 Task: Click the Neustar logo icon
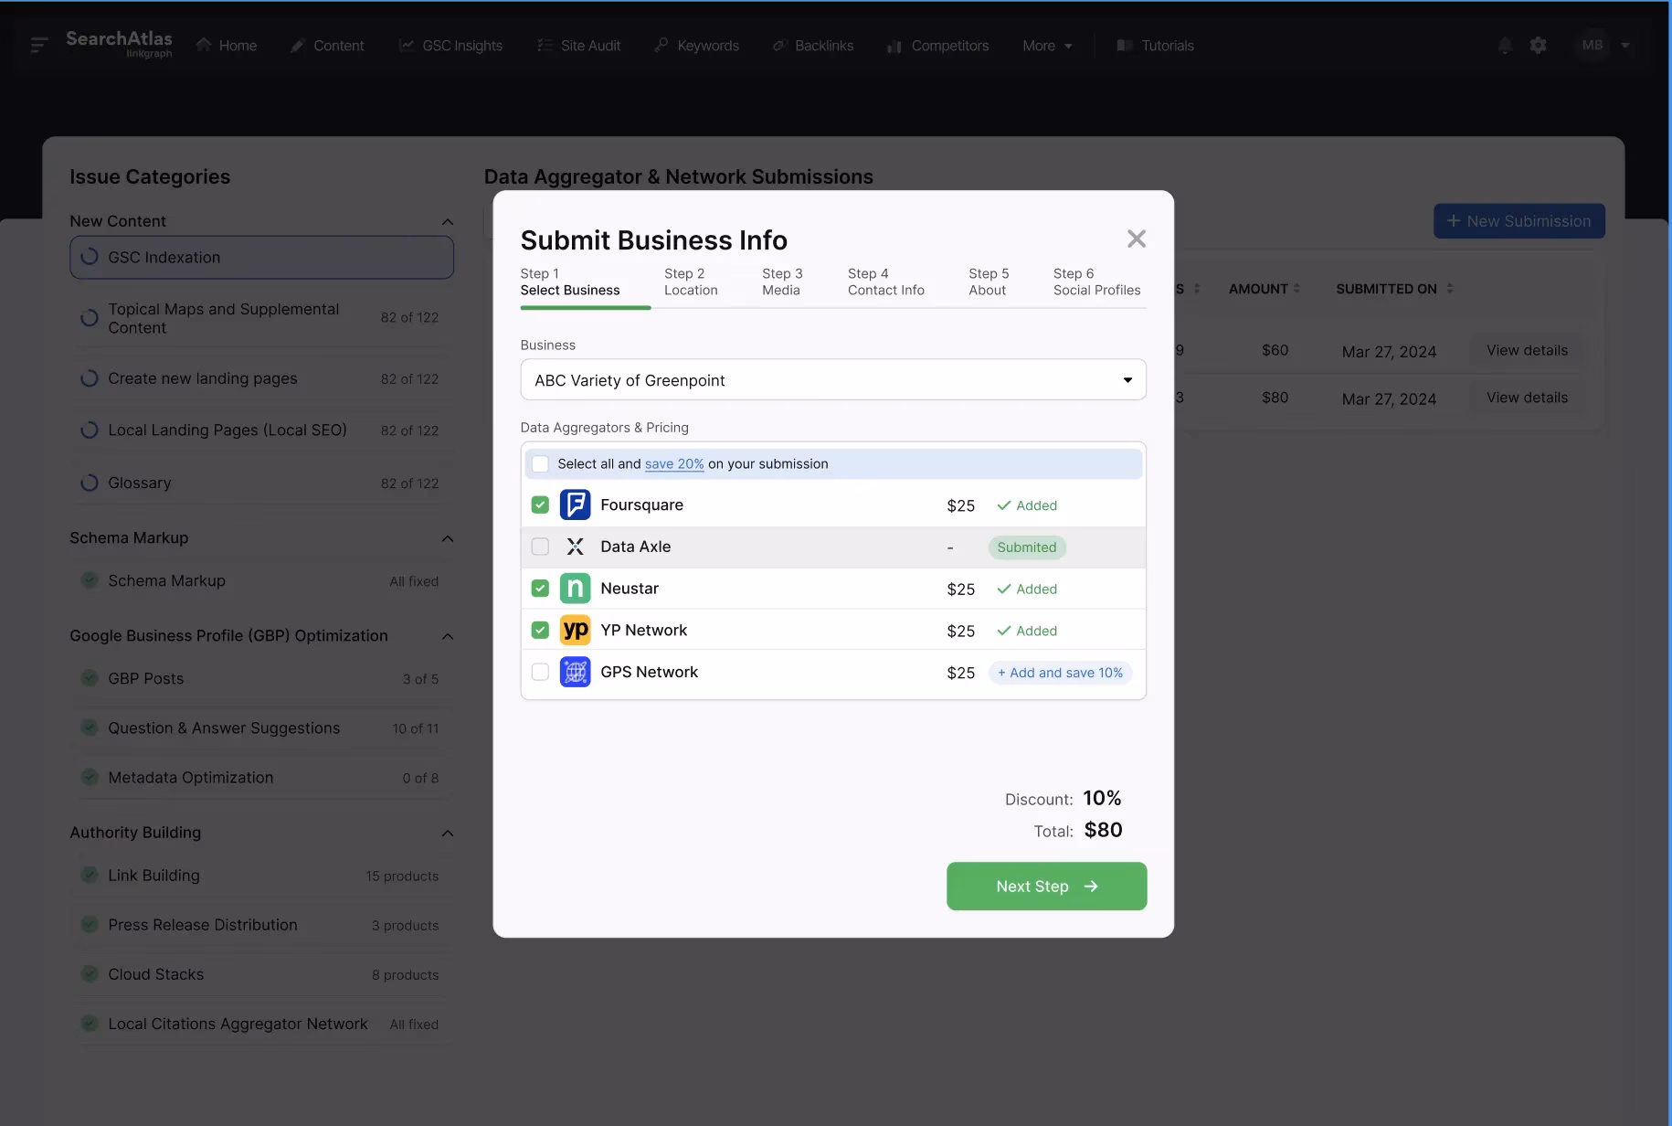575,589
